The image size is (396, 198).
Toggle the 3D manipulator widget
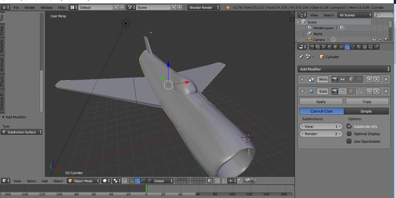point(132,181)
